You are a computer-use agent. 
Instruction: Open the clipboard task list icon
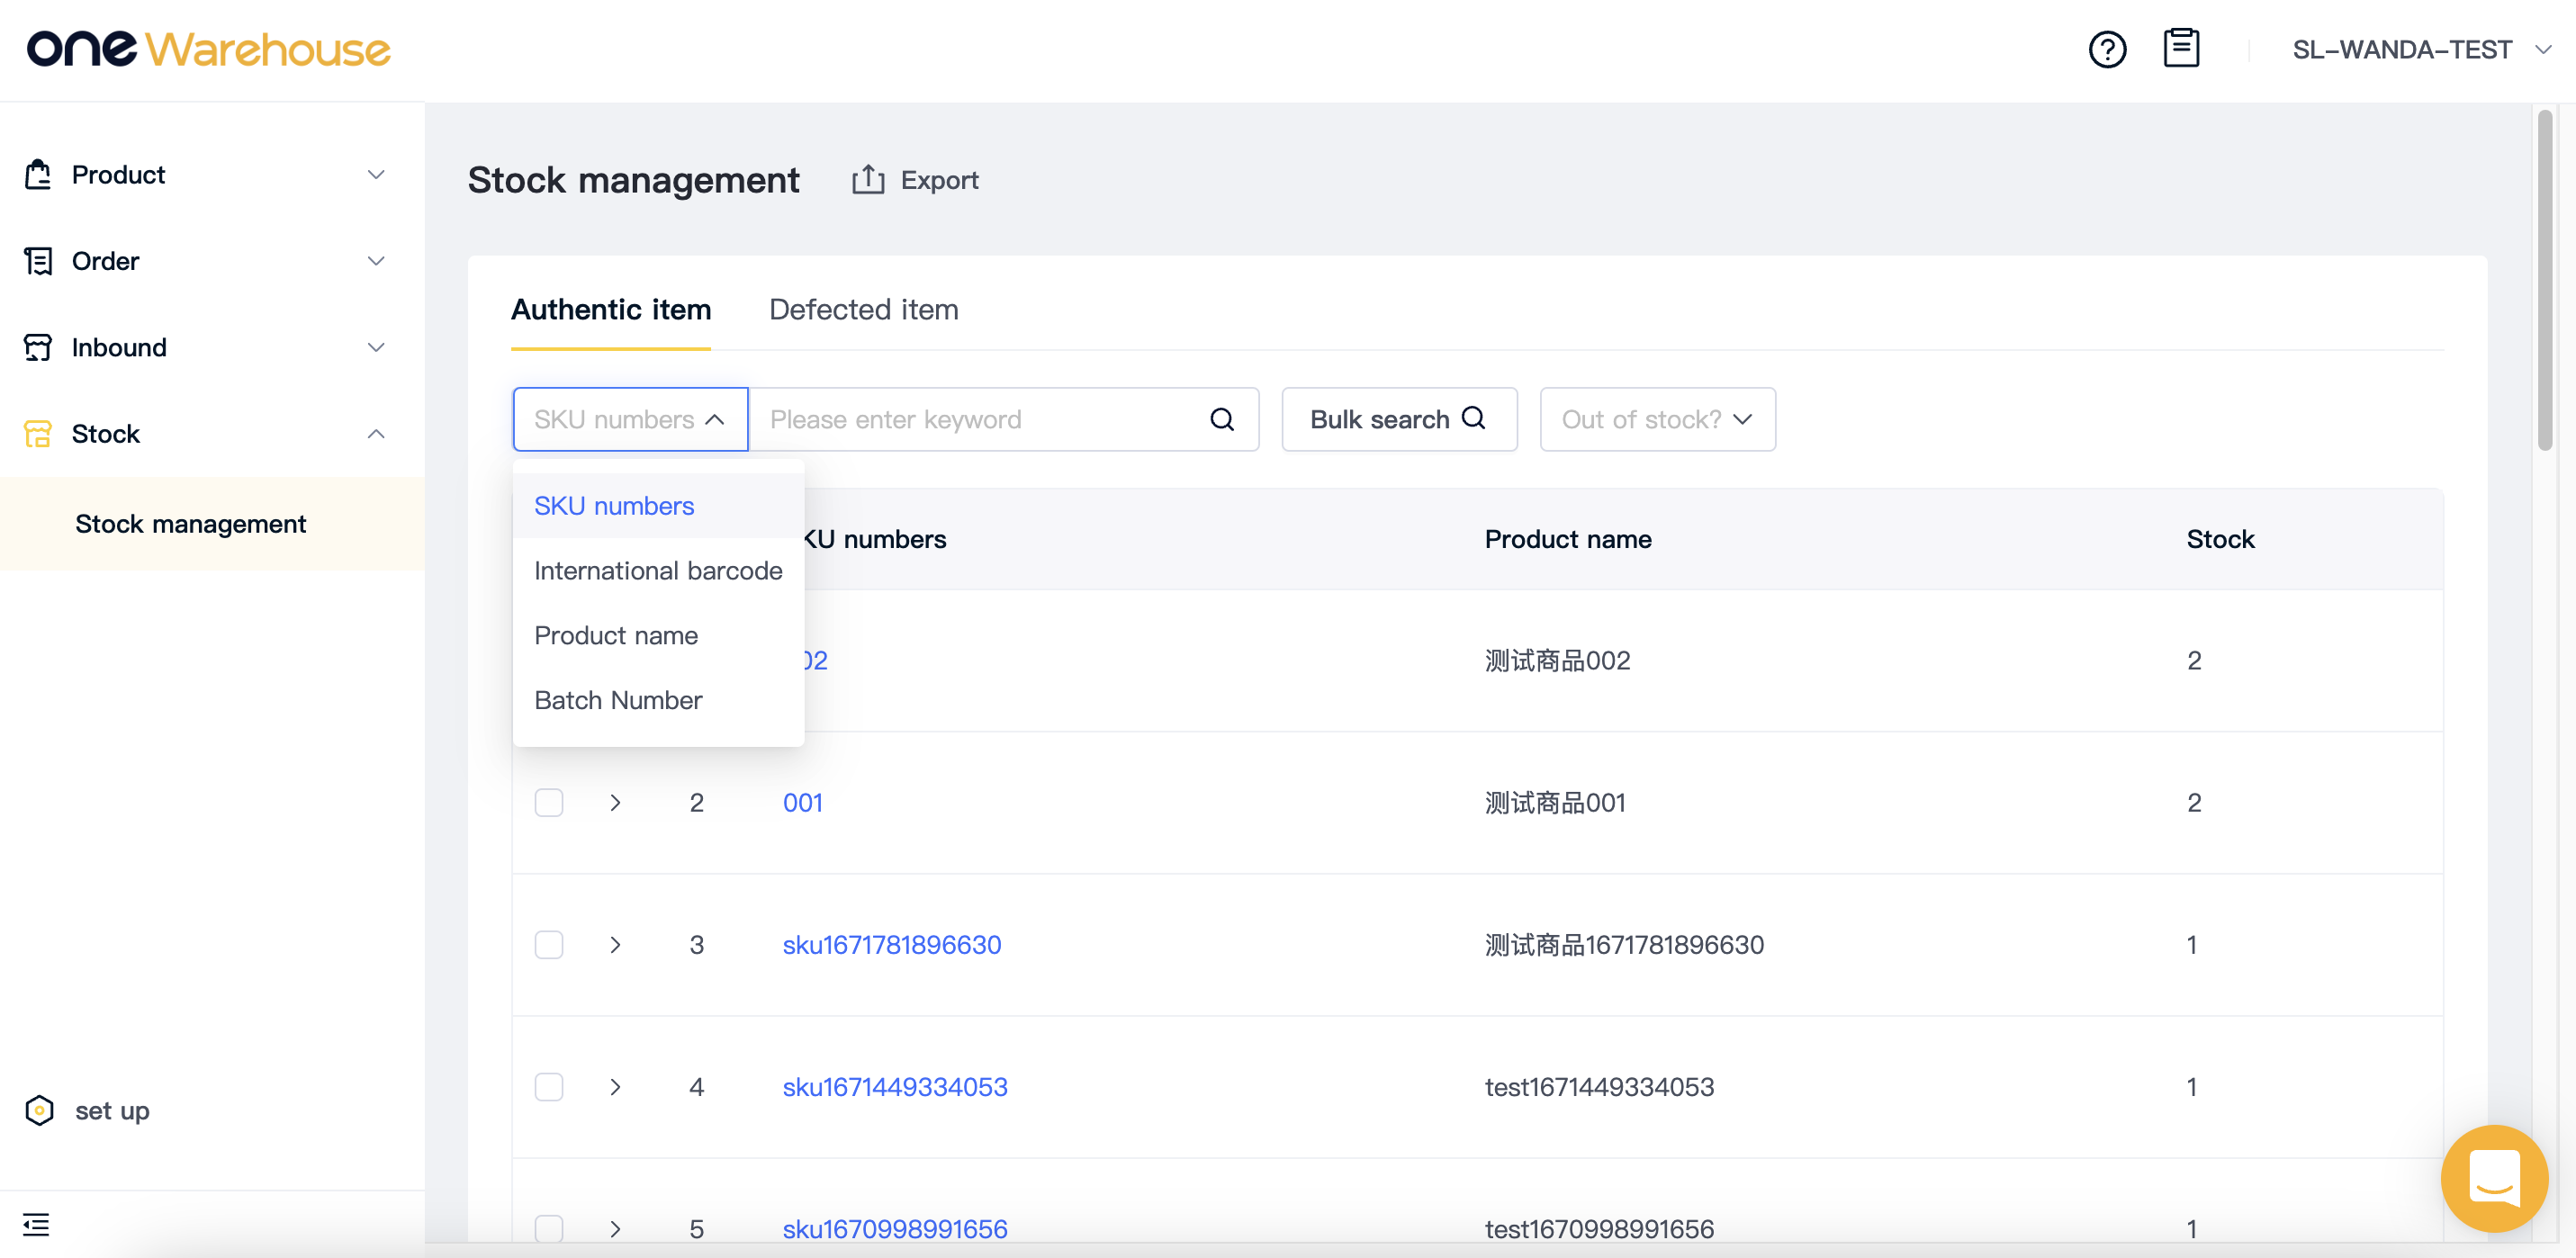coord(2181,48)
